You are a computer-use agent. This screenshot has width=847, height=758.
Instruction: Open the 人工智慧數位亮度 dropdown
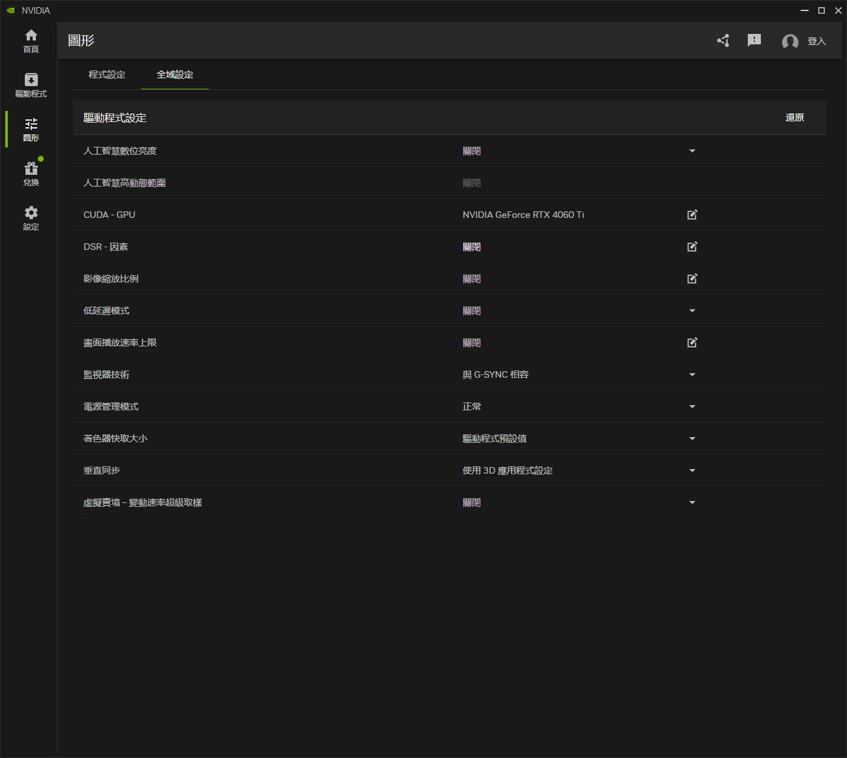tap(692, 151)
